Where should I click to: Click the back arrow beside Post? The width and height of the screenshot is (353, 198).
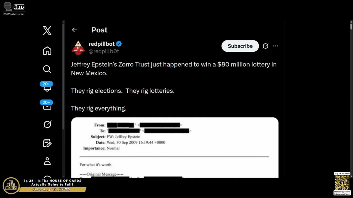pos(75,30)
